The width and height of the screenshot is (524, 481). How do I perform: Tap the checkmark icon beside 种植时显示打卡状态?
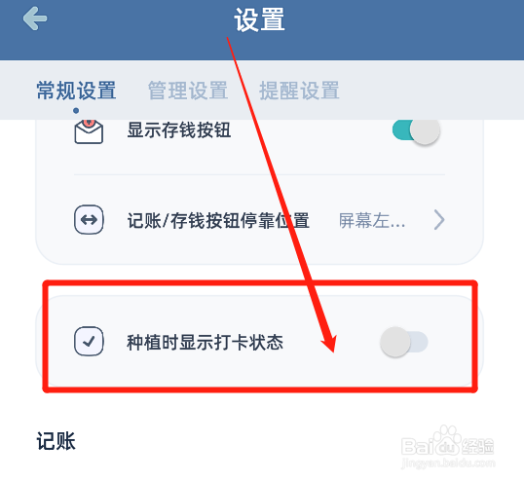click(89, 342)
